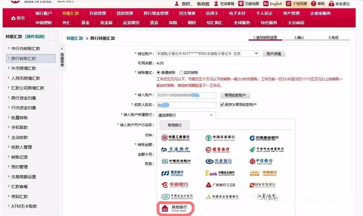Viewport: 363px width, 216px height.
Task: Select the ICBC bank logo
Action: [x=175, y=138]
